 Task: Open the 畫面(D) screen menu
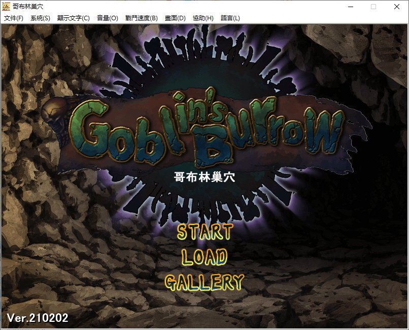175,18
